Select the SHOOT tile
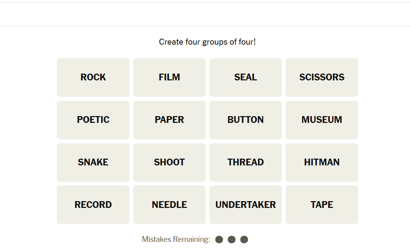Image resolution: width=410 pixels, height=249 pixels. pos(169,162)
